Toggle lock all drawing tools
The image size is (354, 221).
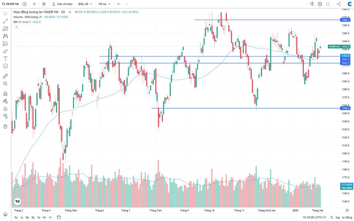click(x=5, y=109)
